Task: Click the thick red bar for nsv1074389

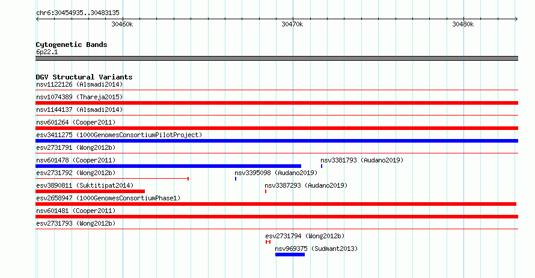Action: [x=277, y=103]
